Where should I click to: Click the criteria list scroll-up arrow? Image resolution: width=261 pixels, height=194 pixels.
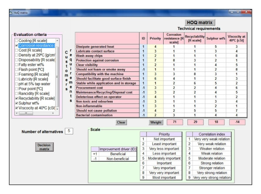pyautogui.click(x=57, y=40)
